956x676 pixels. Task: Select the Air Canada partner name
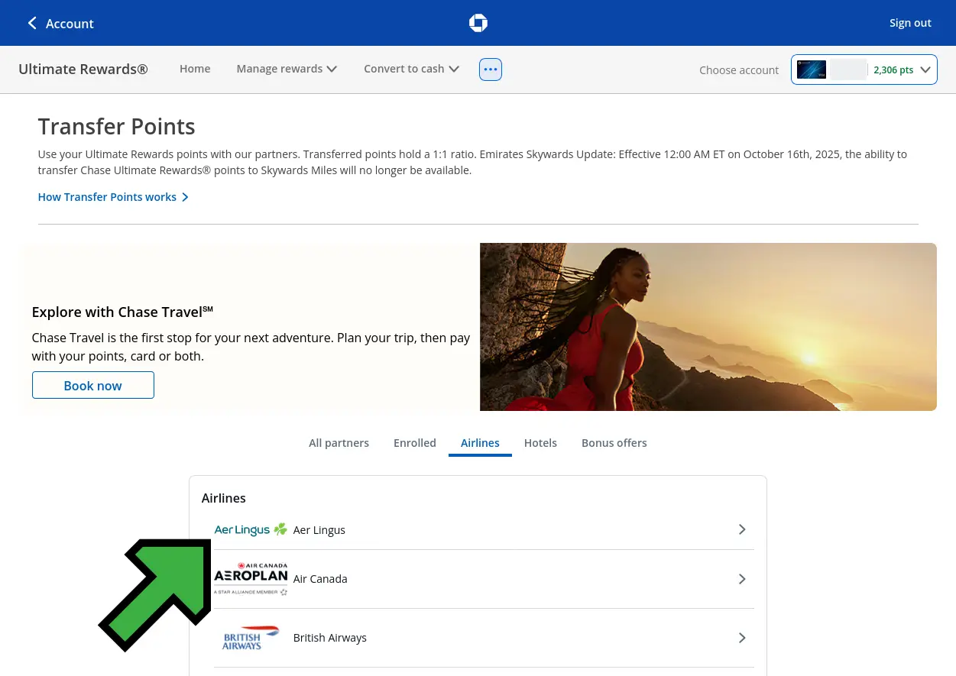pos(320,579)
